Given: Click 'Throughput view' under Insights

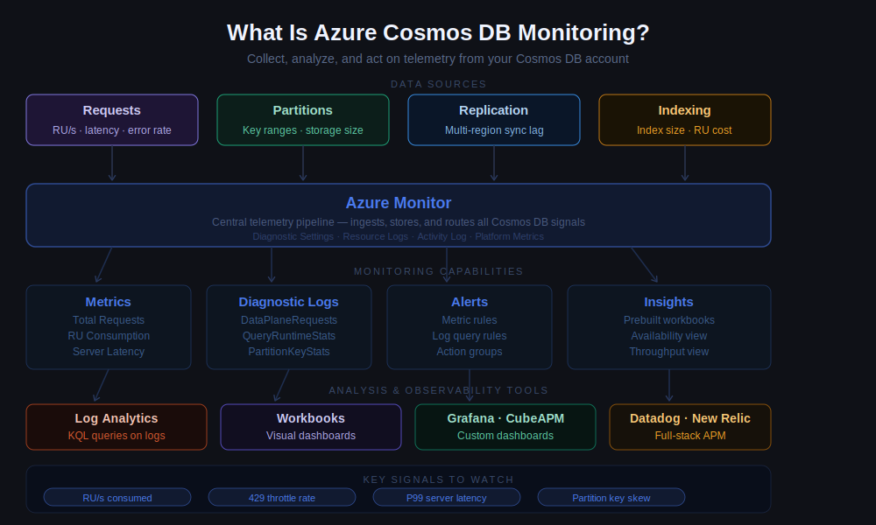Looking at the screenshot, I should (x=669, y=352).
